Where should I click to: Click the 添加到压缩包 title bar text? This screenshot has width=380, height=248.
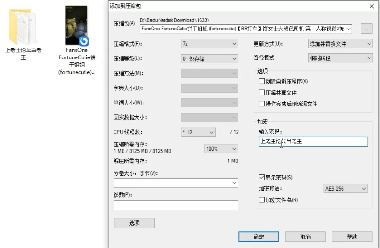125,6
